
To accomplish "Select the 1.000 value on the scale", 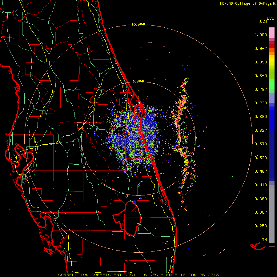I will [261, 34].
